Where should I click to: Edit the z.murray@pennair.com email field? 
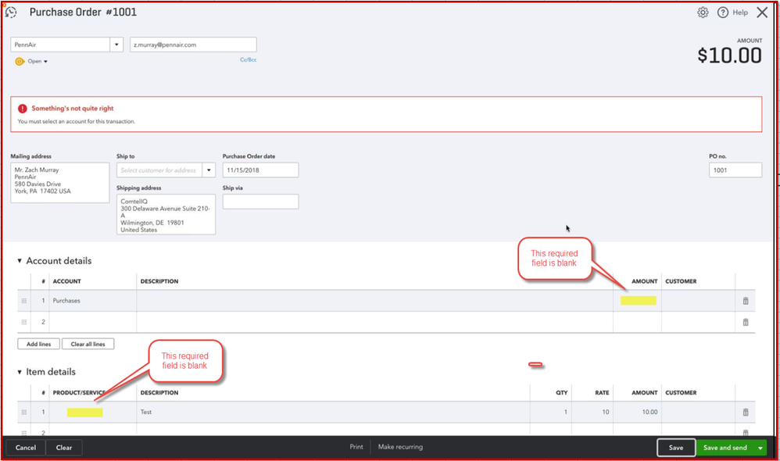click(193, 45)
